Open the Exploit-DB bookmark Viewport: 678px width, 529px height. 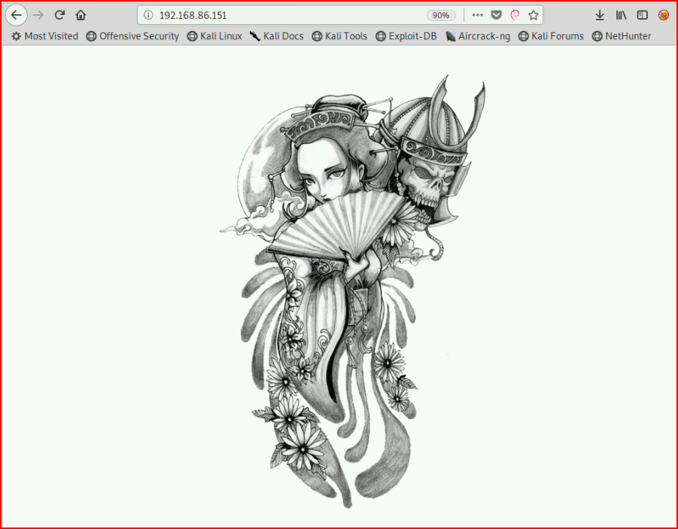pos(406,36)
